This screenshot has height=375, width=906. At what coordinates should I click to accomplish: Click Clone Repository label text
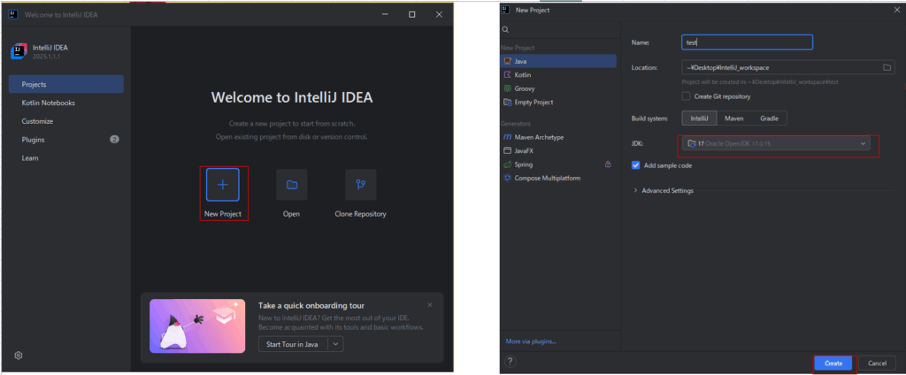[x=361, y=214]
